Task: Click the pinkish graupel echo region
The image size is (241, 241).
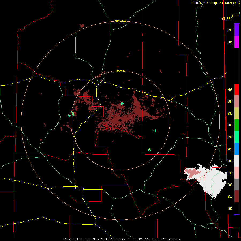Action: point(193,172)
